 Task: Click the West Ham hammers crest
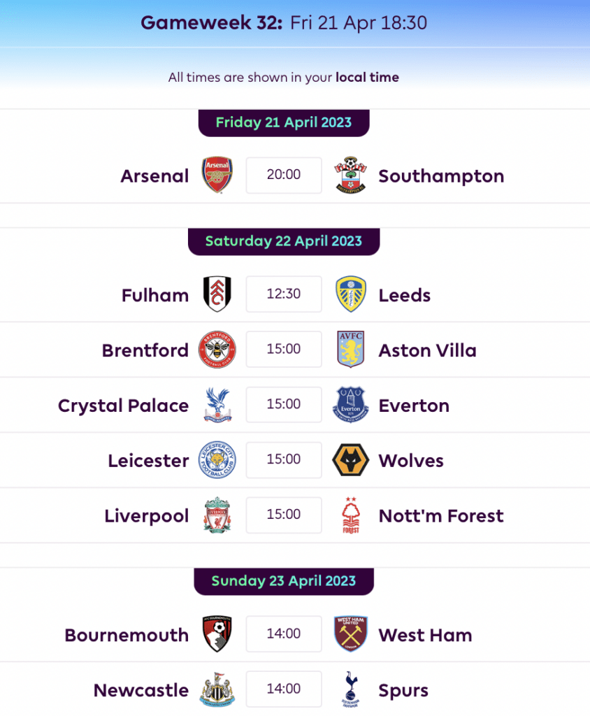tap(350, 634)
